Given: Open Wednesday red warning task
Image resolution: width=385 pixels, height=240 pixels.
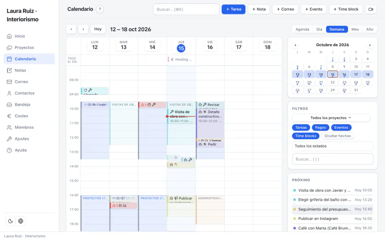Looking at the screenshot, I should point(153,105).
